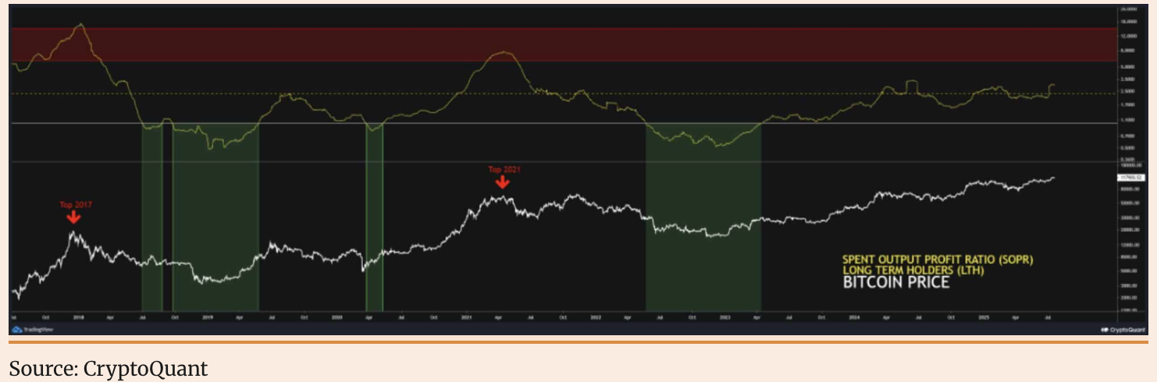The height and width of the screenshot is (382, 1157).
Task: Click the "Top 2017" annotation label
Action: click(75, 205)
